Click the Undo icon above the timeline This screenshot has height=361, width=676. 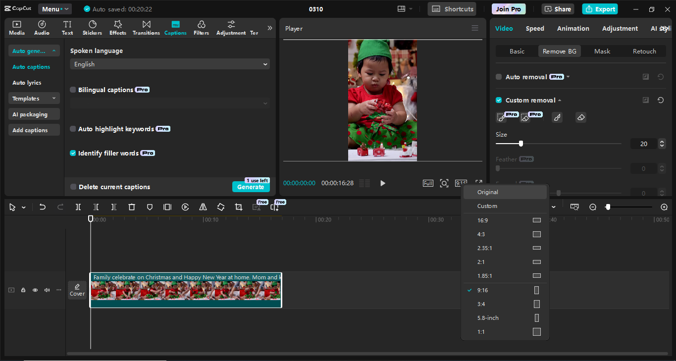click(43, 206)
